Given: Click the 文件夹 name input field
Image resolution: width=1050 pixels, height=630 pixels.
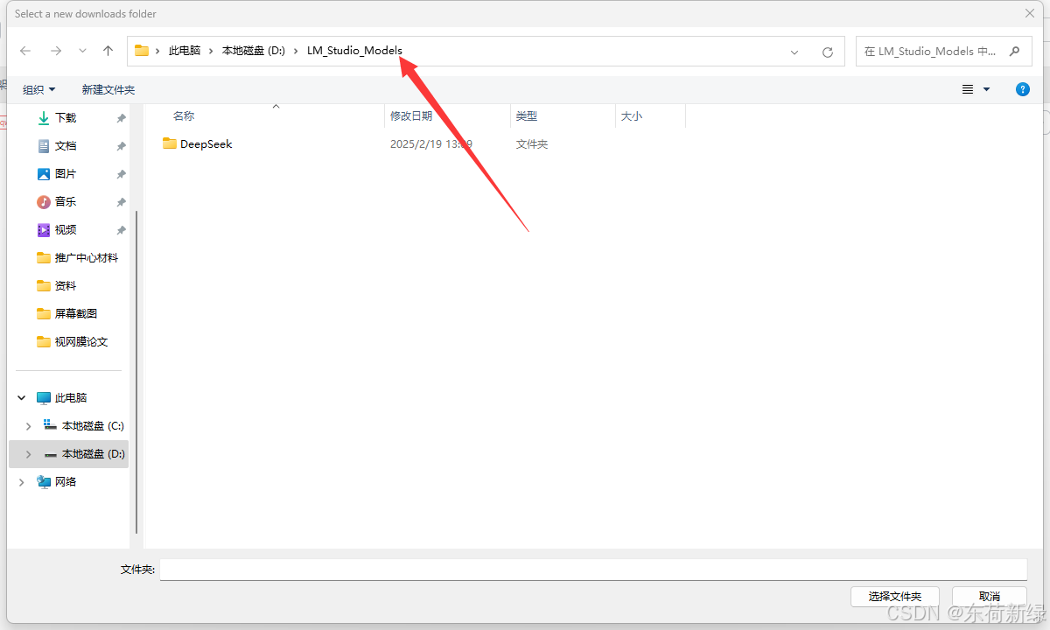Looking at the screenshot, I should (x=593, y=570).
